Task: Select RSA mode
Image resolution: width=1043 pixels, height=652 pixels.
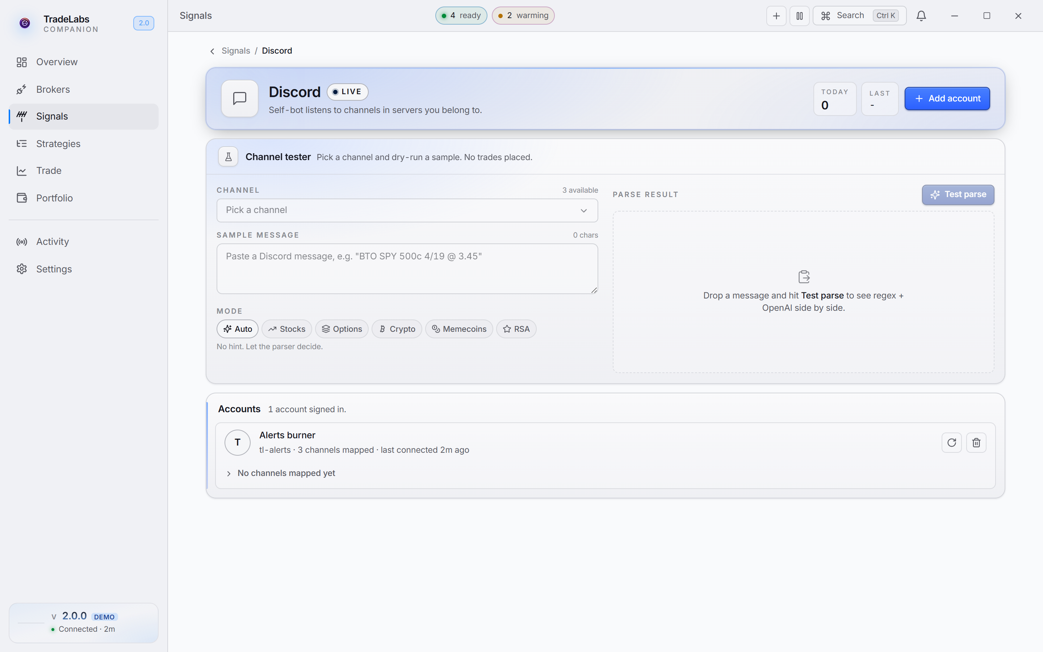Action: point(516,329)
